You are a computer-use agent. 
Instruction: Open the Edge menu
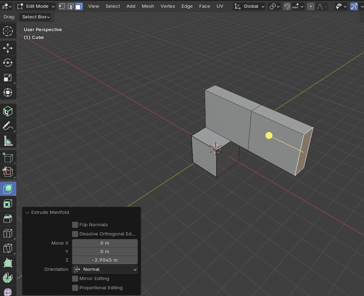[x=187, y=6]
